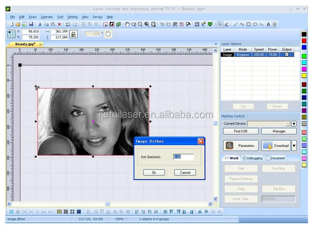The image size is (312, 228).
Task: Toggle Output checkbox for Image layer
Action: tap(287, 54)
